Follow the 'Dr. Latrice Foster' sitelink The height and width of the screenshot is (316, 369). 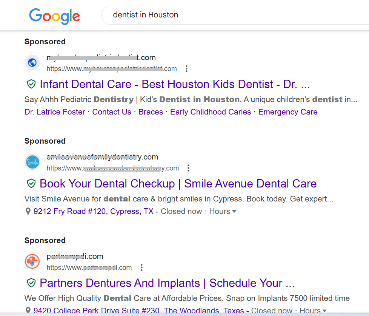coord(55,112)
